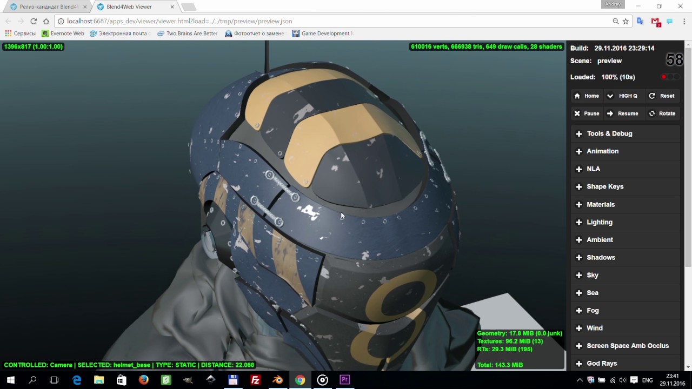Viewport: 692px width, 389px height.
Task: Toggle automatic Rotate of the camera
Action: [x=662, y=113]
